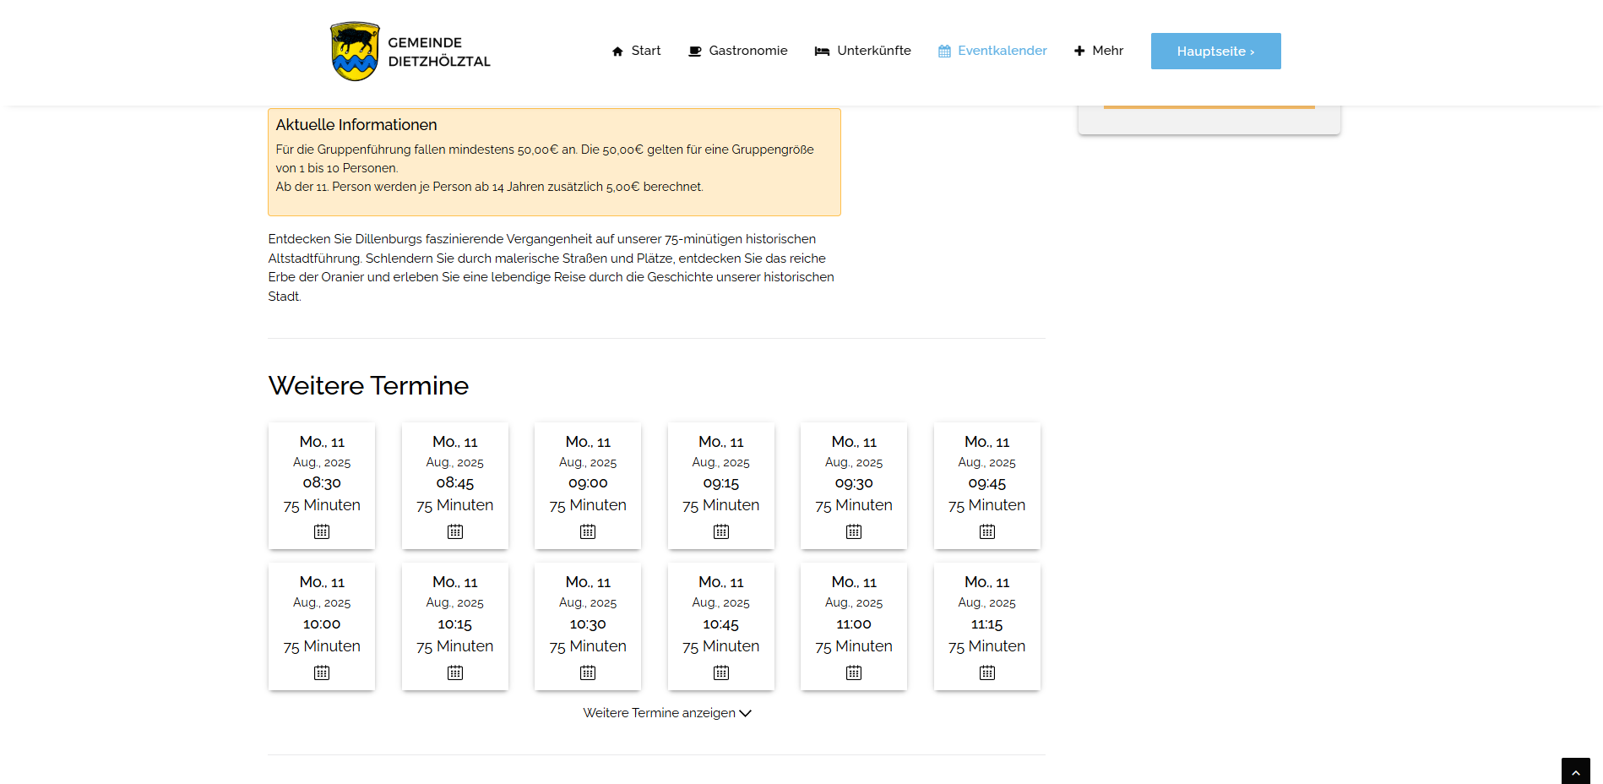Click the Gemeinde Dietzhölztal coat of arms logo
Screen dimensions: 1603x784
point(355,52)
